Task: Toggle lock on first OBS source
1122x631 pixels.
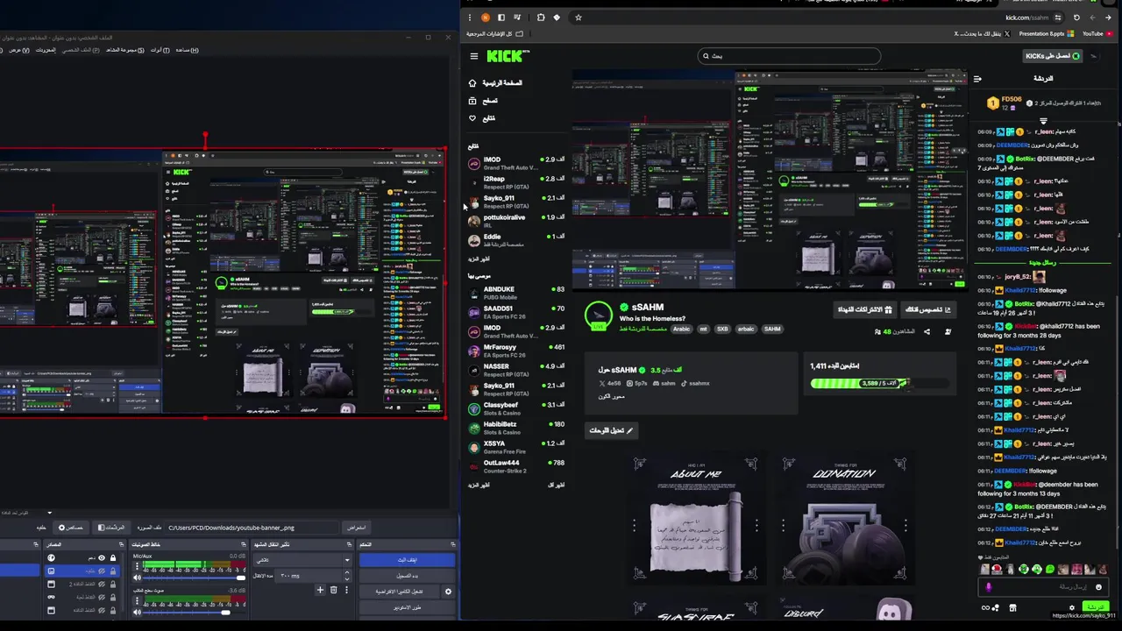Action: [112, 557]
